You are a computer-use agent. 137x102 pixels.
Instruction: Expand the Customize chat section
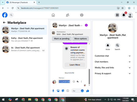(x=113, y=56)
